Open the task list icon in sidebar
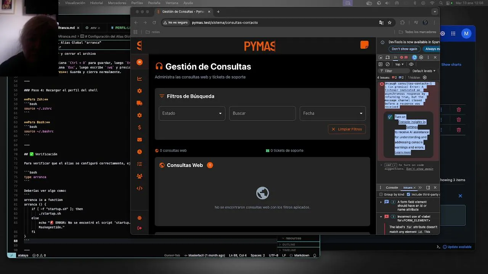This screenshot has width=488, height=274. pyautogui.click(x=140, y=164)
